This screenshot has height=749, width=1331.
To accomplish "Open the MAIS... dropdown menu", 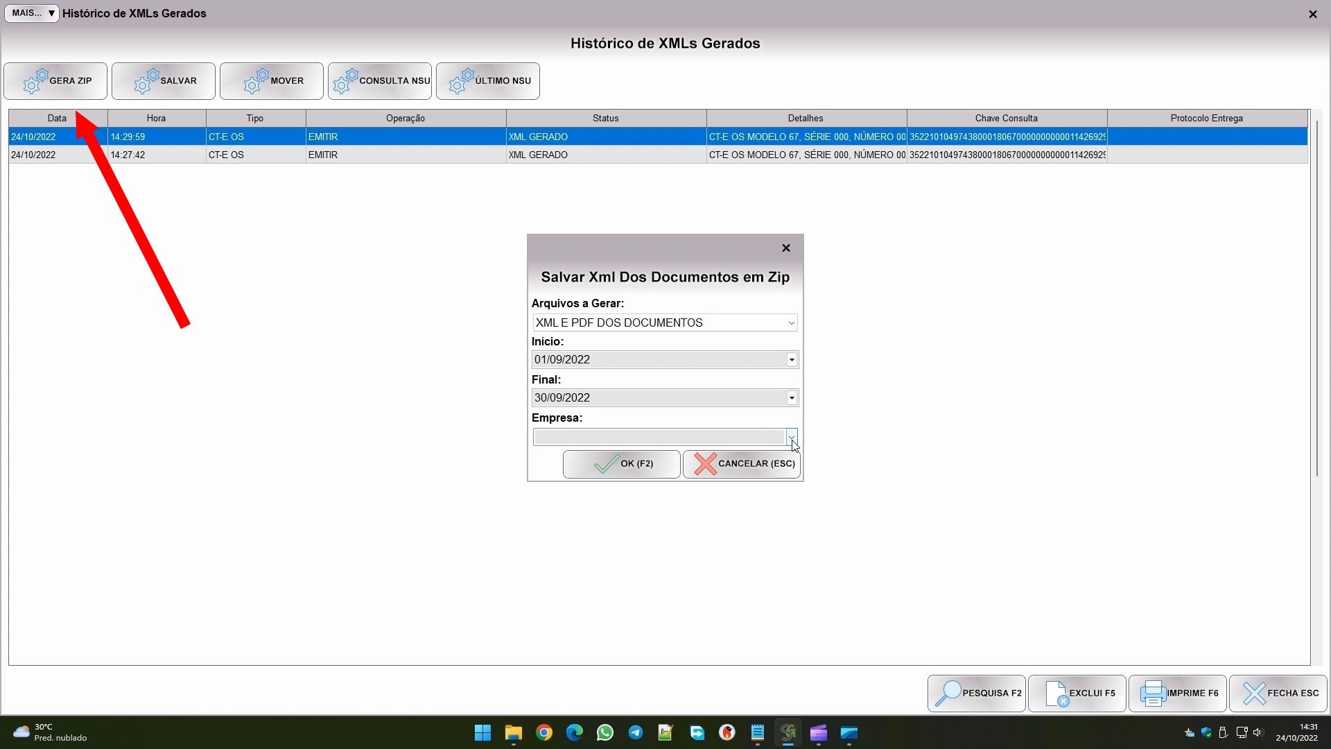I will coord(32,13).
